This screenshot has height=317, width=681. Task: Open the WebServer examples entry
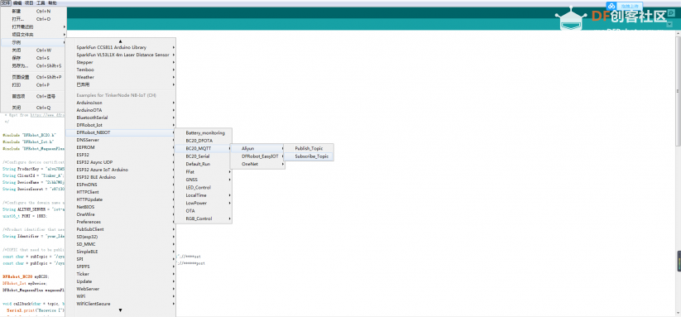(120, 289)
